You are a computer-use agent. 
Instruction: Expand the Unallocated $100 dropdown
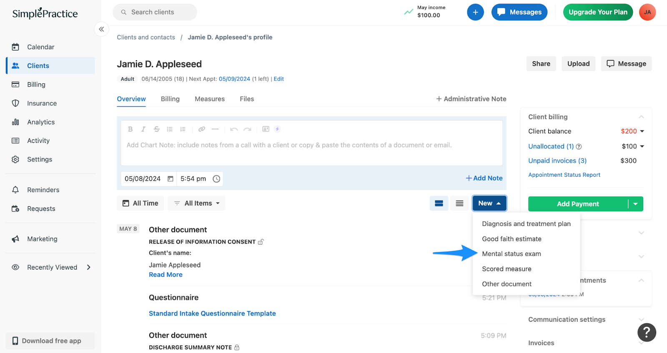642,146
